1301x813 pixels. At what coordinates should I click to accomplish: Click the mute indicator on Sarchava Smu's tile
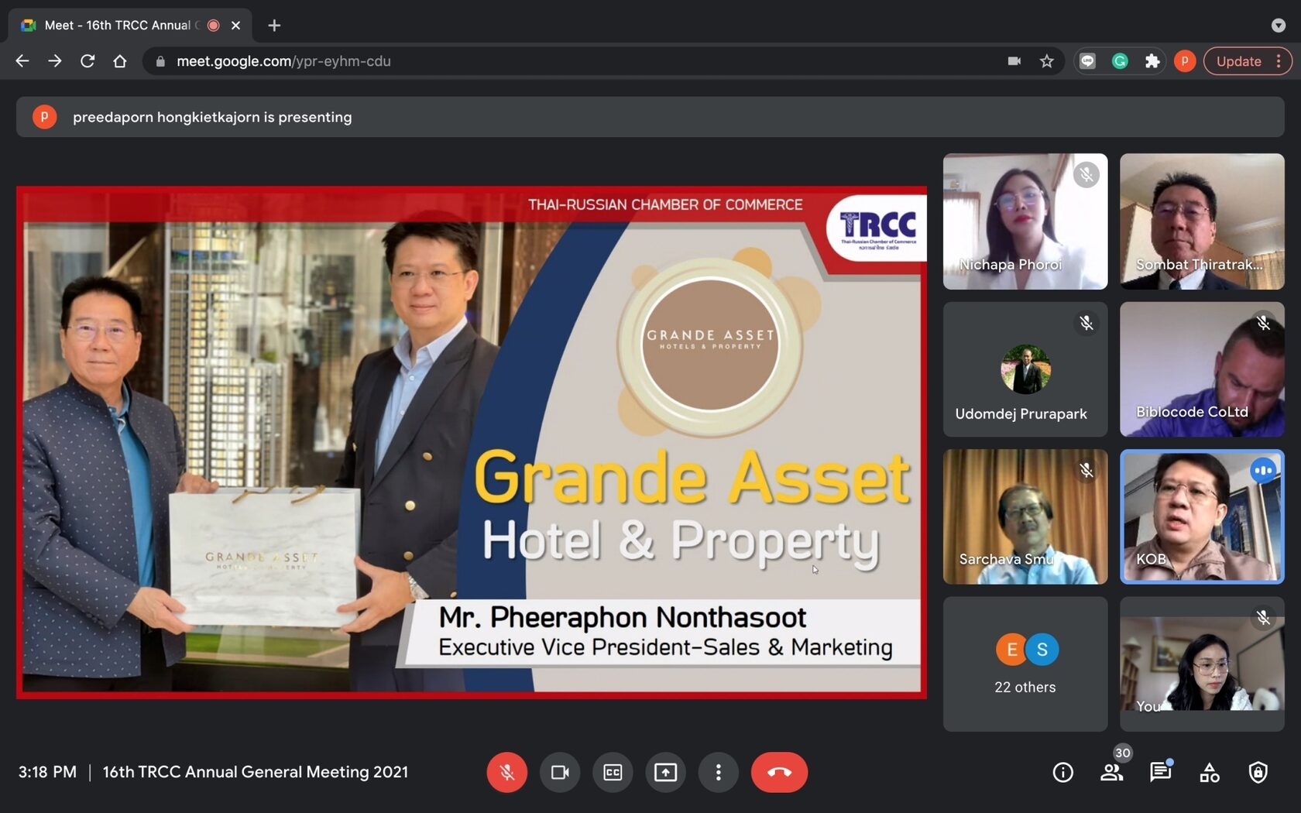[x=1086, y=470]
